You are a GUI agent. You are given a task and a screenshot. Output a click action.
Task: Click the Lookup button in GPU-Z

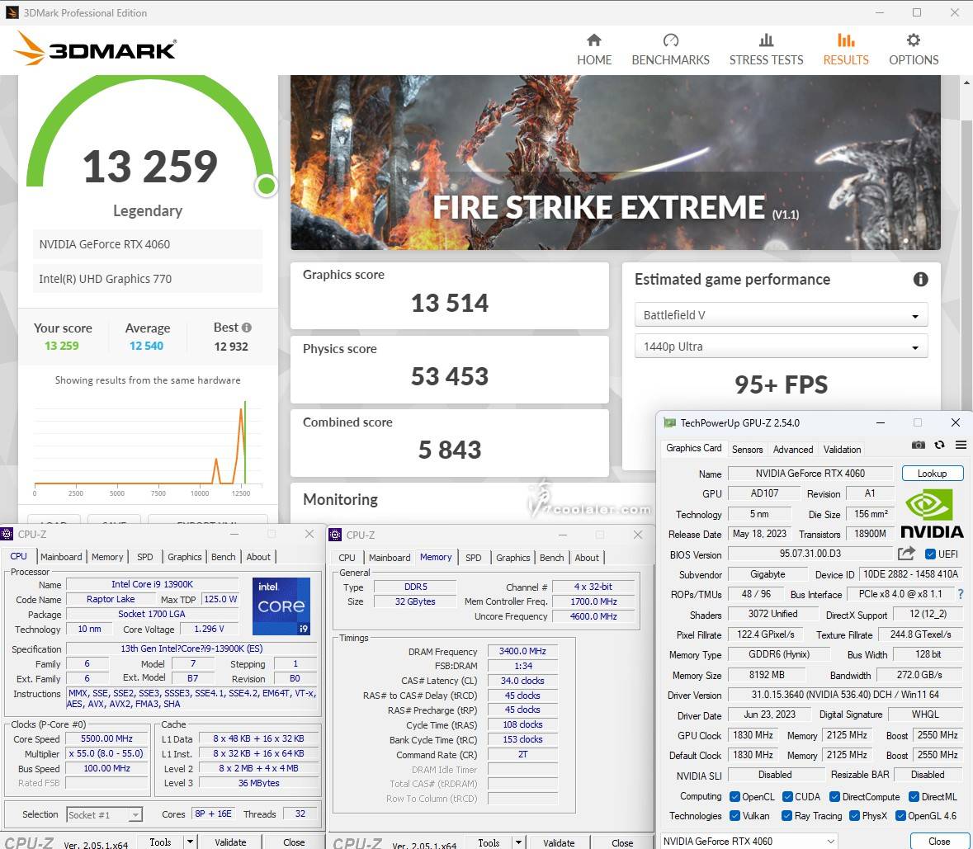932,474
